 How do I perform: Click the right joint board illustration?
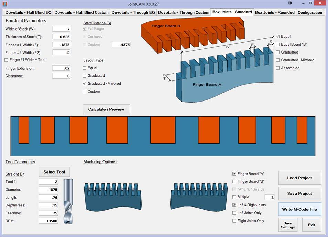click(199, 197)
